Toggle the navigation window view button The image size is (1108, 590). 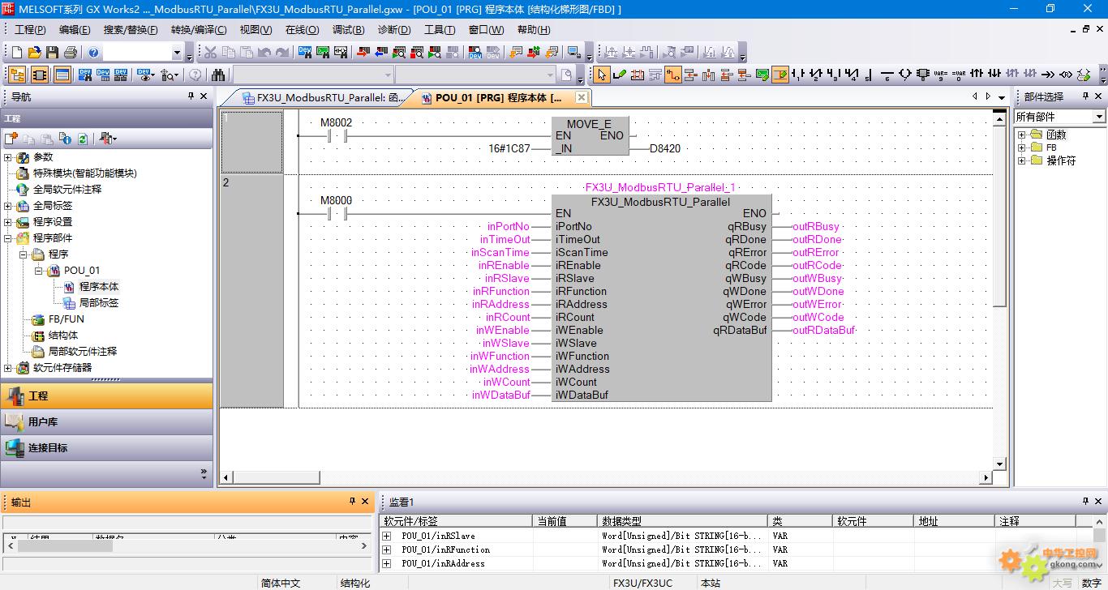[17, 75]
